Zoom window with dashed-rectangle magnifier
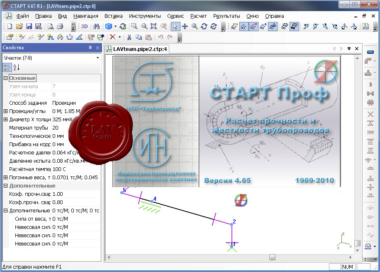Image resolution: width=380 pixels, height=272 pixels. click(134, 26)
